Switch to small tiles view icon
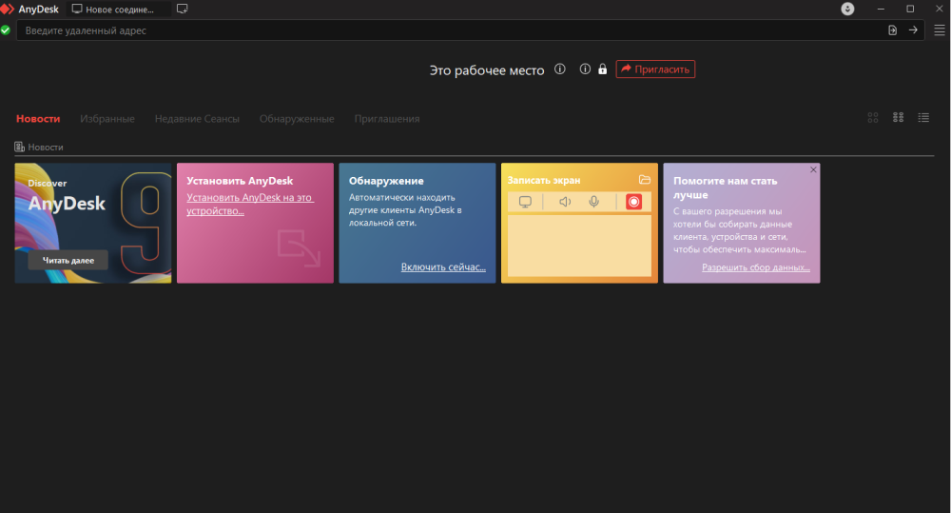 [x=899, y=118]
